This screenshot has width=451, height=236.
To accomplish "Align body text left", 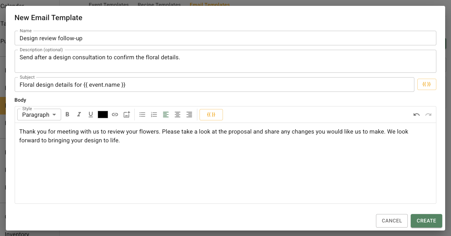I will click(166, 115).
